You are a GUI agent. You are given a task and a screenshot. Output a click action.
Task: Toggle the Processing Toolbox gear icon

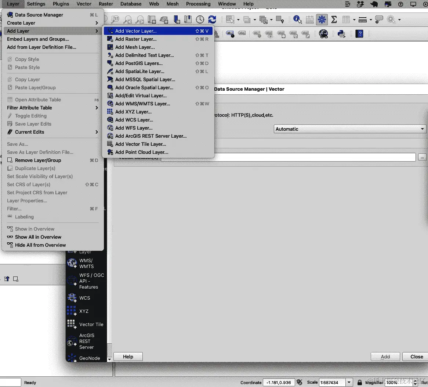tap(322, 19)
